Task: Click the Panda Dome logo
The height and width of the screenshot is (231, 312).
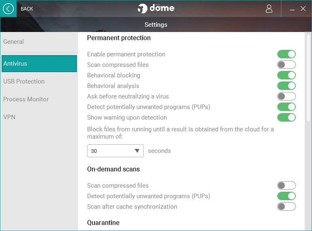Action: tap(156, 9)
